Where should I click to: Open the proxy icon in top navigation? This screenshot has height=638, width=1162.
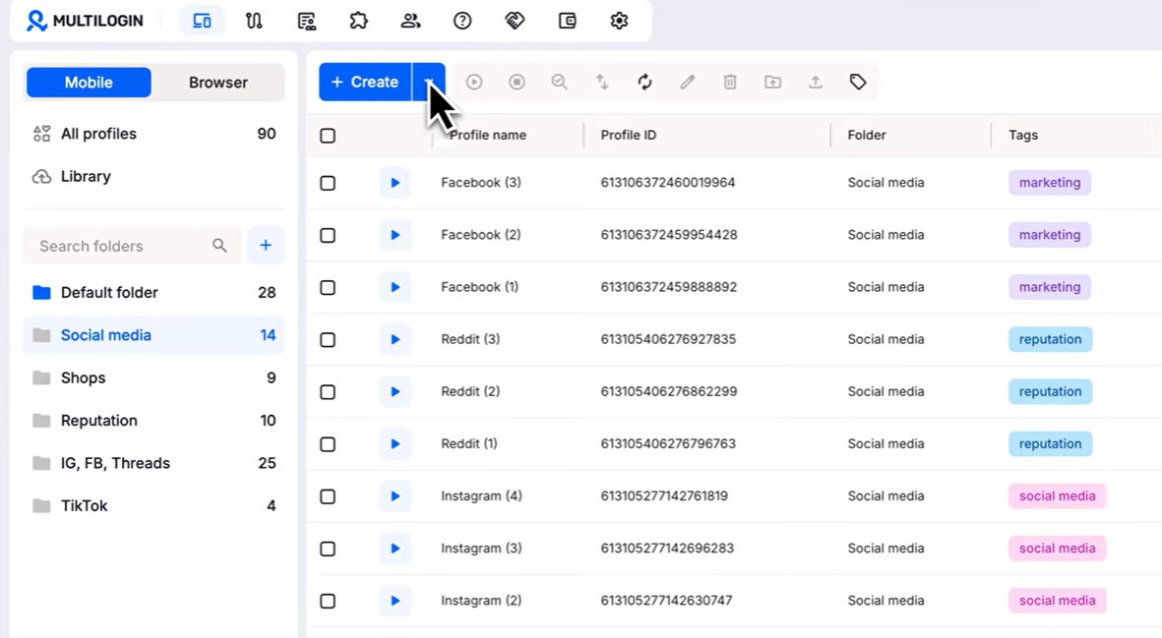point(254,21)
